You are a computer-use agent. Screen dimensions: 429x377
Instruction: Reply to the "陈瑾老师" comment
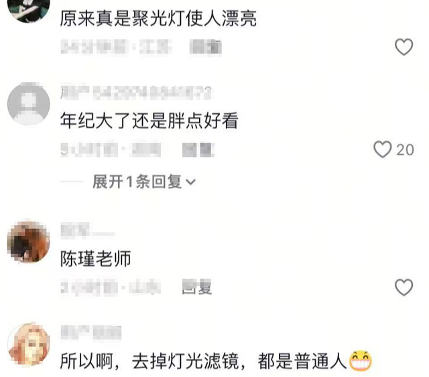coord(197,287)
